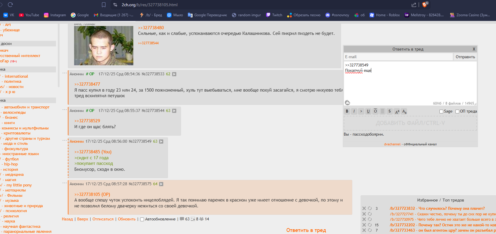The width and height of the screenshot is (496, 234).
Task: Open the YouTube bookmark
Action: [29, 15]
